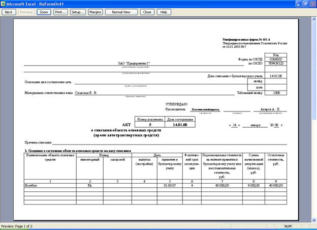The width and height of the screenshot is (317, 230).
Task: Toggle Zoom in print preview
Action: (44, 12)
